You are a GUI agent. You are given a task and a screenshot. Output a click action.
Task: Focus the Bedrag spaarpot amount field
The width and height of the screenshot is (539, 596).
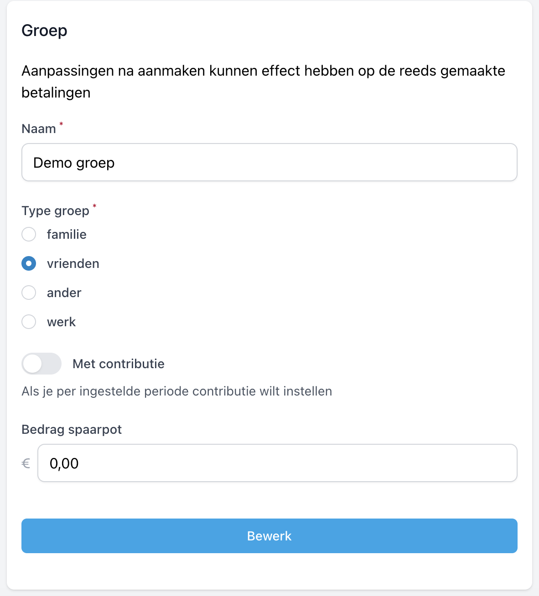[x=277, y=463]
